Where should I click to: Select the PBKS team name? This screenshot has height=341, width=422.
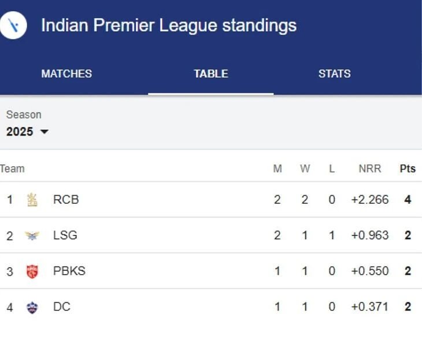point(69,271)
